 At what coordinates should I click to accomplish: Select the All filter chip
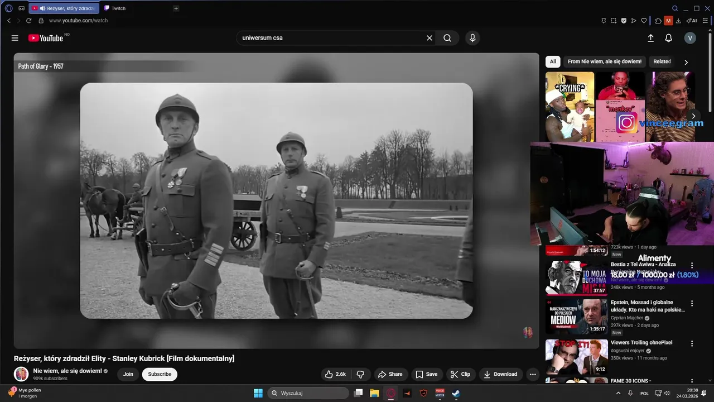pyautogui.click(x=553, y=61)
